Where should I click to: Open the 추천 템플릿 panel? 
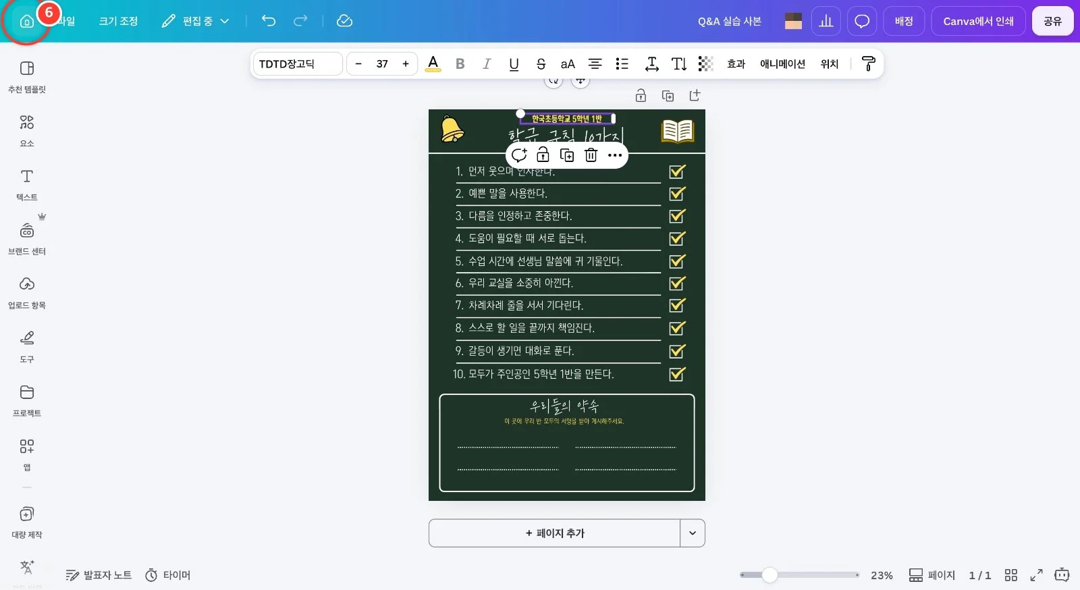coord(27,77)
